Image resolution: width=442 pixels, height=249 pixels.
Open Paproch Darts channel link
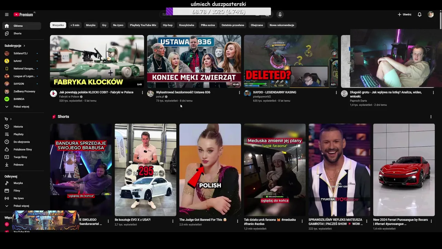pyautogui.click(x=358, y=101)
